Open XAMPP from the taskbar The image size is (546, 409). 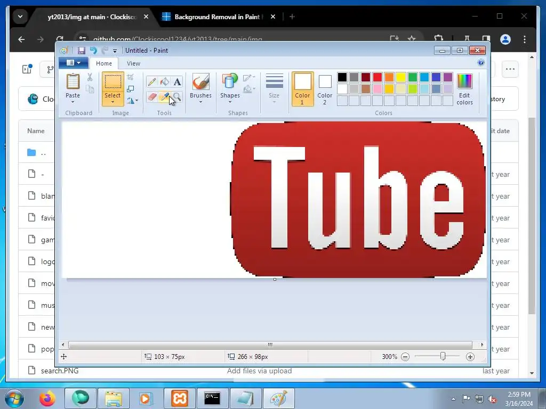180,398
